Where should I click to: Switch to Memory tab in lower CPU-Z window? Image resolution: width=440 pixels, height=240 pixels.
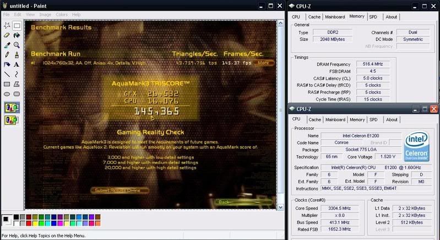(x=357, y=119)
